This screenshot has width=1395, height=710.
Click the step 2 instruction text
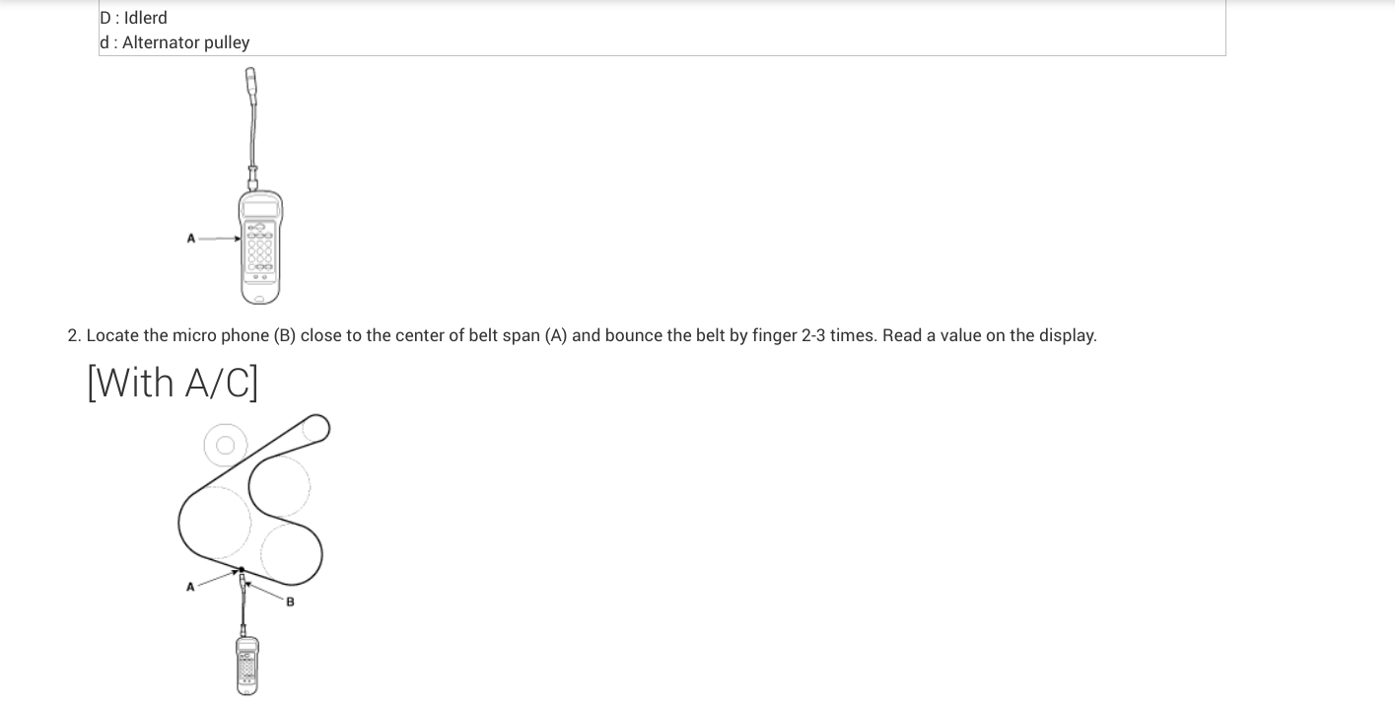click(582, 335)
